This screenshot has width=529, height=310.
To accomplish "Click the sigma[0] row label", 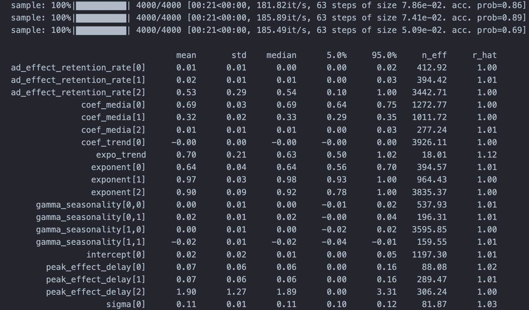I will pos(126,304).
